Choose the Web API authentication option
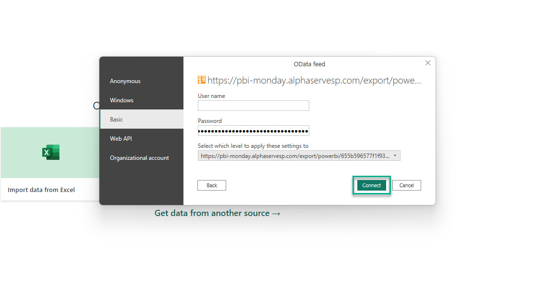The width and height of the screenshot is (547, 289). (x=121, y=139)
